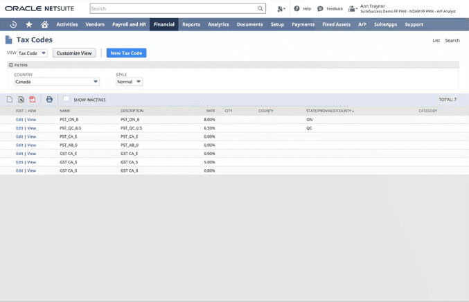469x302 pixels.
Task: Open the Recent Records clock icon
Action: [x=13, y=24]
